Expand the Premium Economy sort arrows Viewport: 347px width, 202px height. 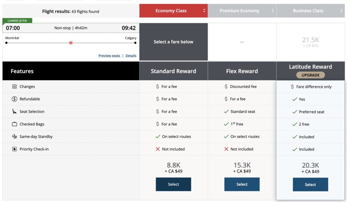click(x=273, y=11)
